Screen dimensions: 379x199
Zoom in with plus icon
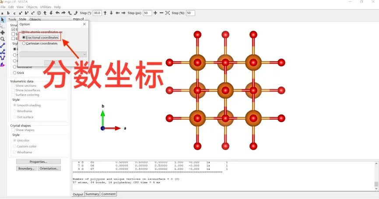click(x=155, y=13)
